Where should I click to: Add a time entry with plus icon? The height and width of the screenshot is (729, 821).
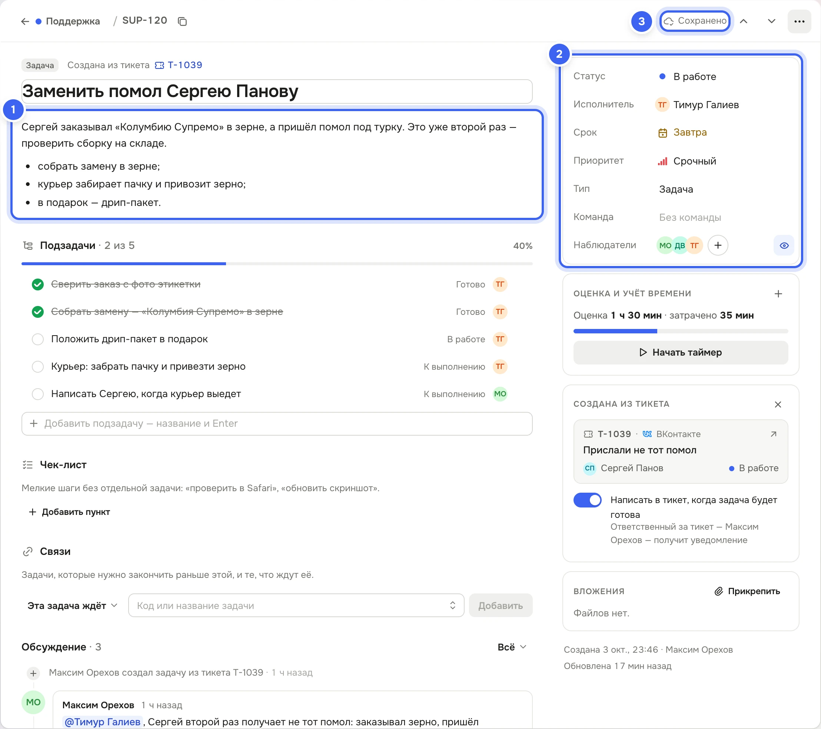(778, 294)
